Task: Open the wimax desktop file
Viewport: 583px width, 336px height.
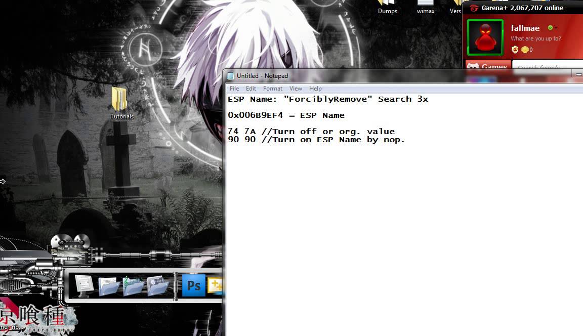Action: pyautogui.click(x=425, y=7)
